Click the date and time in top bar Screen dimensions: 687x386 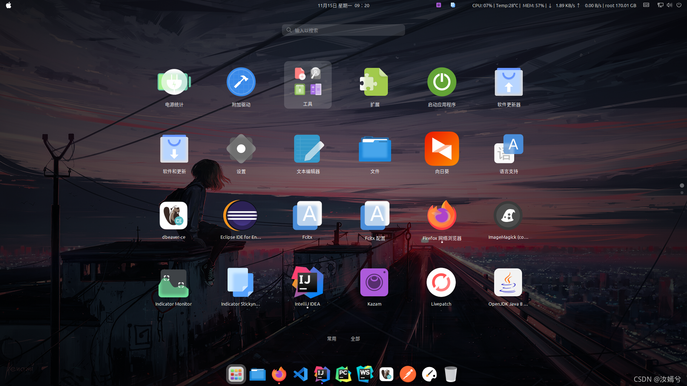click(343, 5)
